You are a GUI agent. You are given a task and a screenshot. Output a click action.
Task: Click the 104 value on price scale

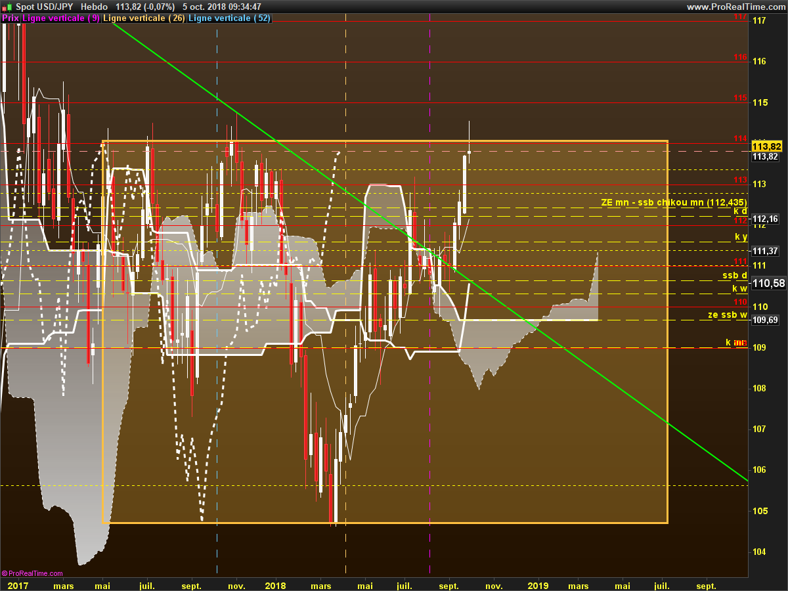tap(760, 552)
